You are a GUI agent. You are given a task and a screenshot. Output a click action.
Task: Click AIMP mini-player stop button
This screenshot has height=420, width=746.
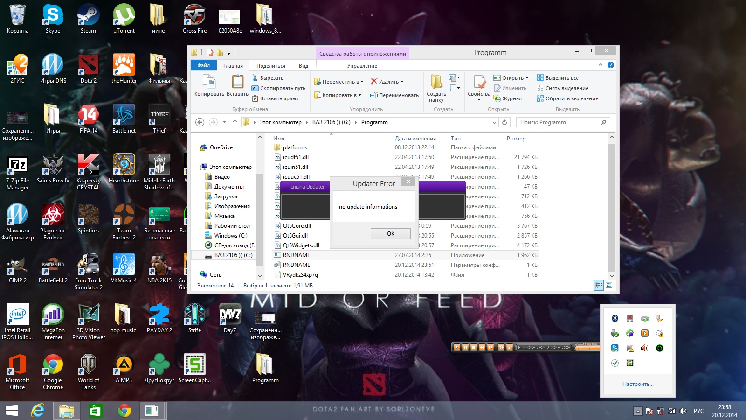pyautogui.click(x=474, y=347)
